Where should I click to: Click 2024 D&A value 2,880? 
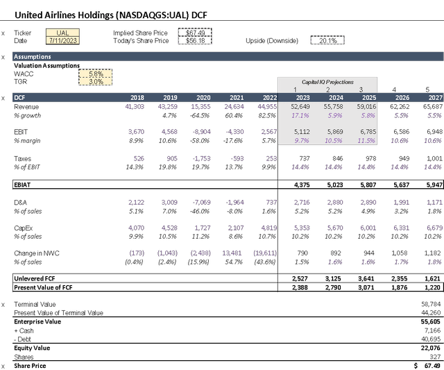tap(335, 202)
